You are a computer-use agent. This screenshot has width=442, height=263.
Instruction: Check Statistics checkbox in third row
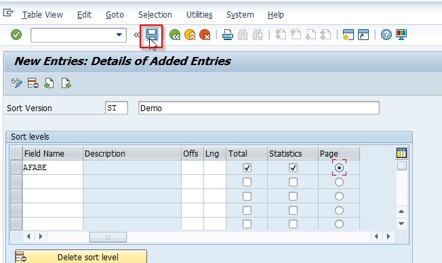coord(293,196)
